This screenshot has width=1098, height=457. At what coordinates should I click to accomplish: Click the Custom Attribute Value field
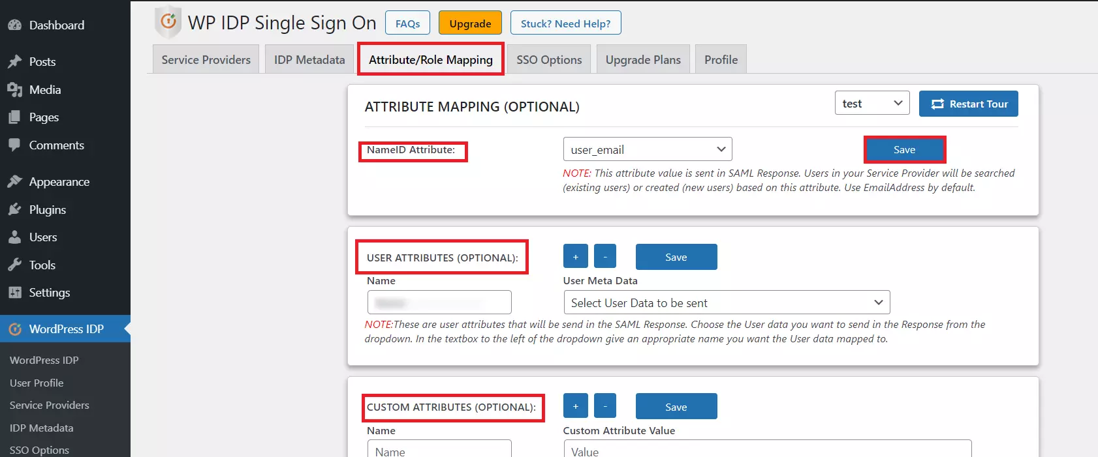pos(768,449)
